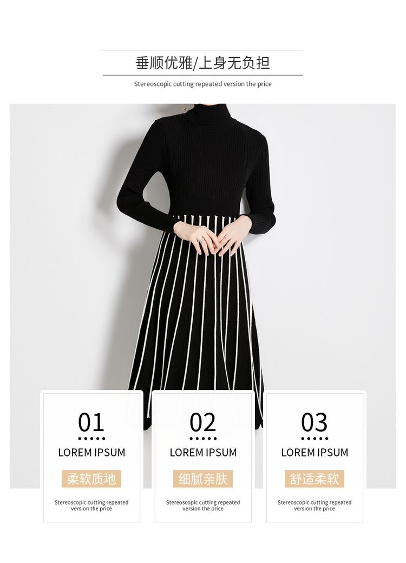The image size is (406, 563).
Task: Click the dotted divider under 03
Action: [315, 439]
